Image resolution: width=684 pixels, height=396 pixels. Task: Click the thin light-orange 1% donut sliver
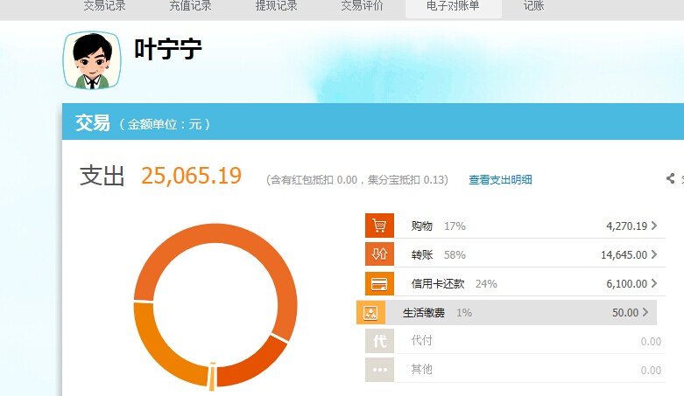click(x=213, y=377)
